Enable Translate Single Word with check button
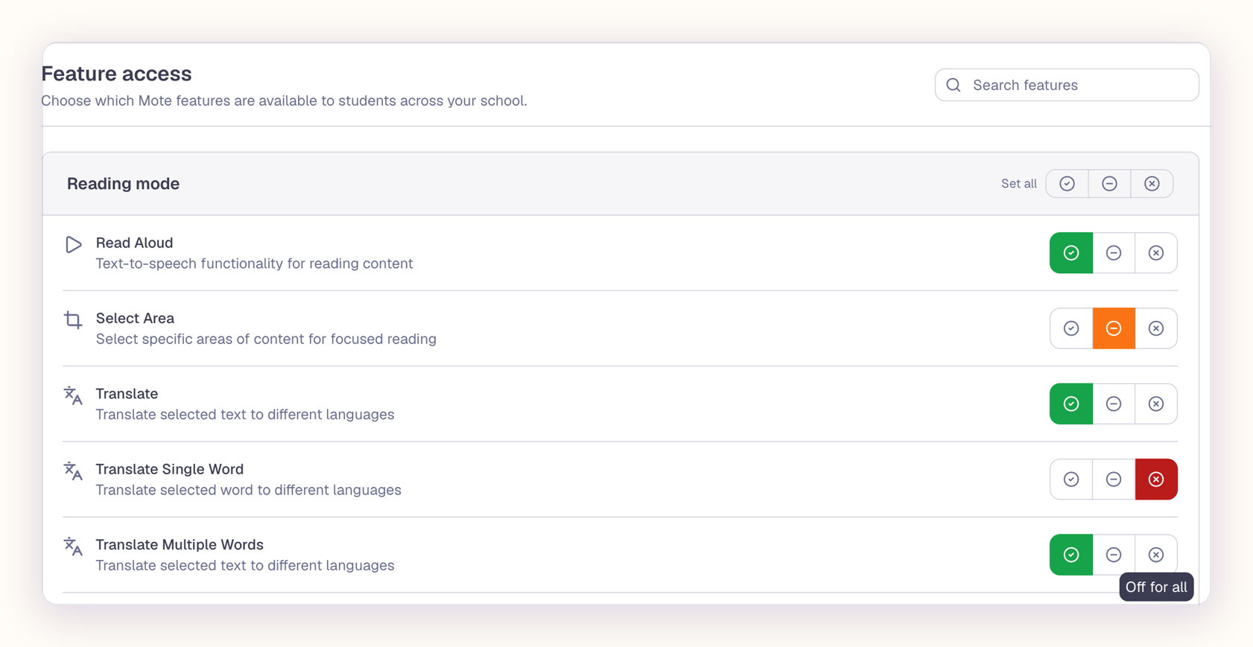1253x647 pixels. pyautogui.click(x=1071, y=479)
